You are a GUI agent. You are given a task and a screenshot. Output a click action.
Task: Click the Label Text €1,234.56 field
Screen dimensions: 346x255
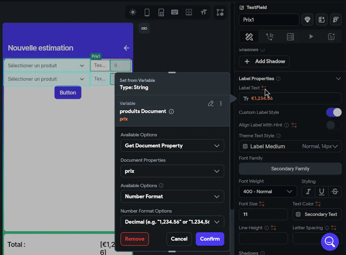coord(290,98)
